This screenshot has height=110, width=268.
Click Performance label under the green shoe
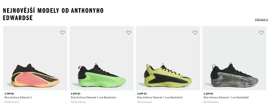pos(78,102)
